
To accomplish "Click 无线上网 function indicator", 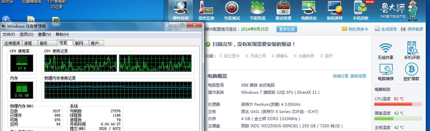I will pos(255,56).
